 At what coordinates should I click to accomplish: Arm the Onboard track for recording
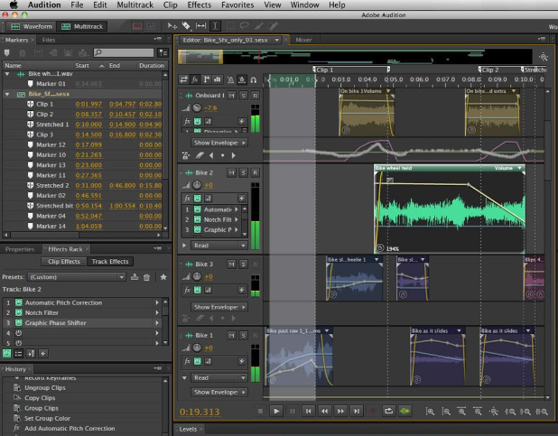point(256,96)
